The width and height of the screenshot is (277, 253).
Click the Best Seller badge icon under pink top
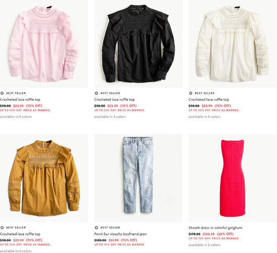(x=2, y=93)
